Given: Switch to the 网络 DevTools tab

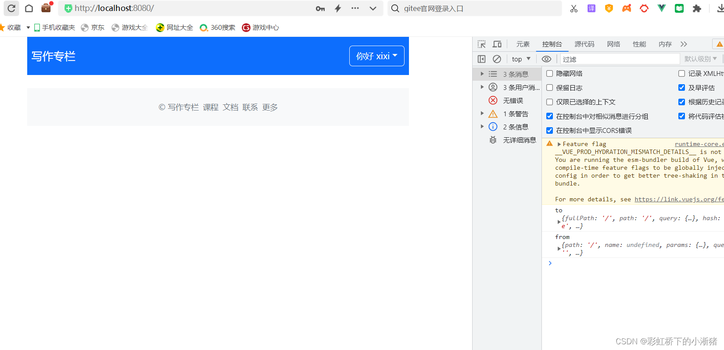Looking at the screenshot, I should [x=613, y=44].
